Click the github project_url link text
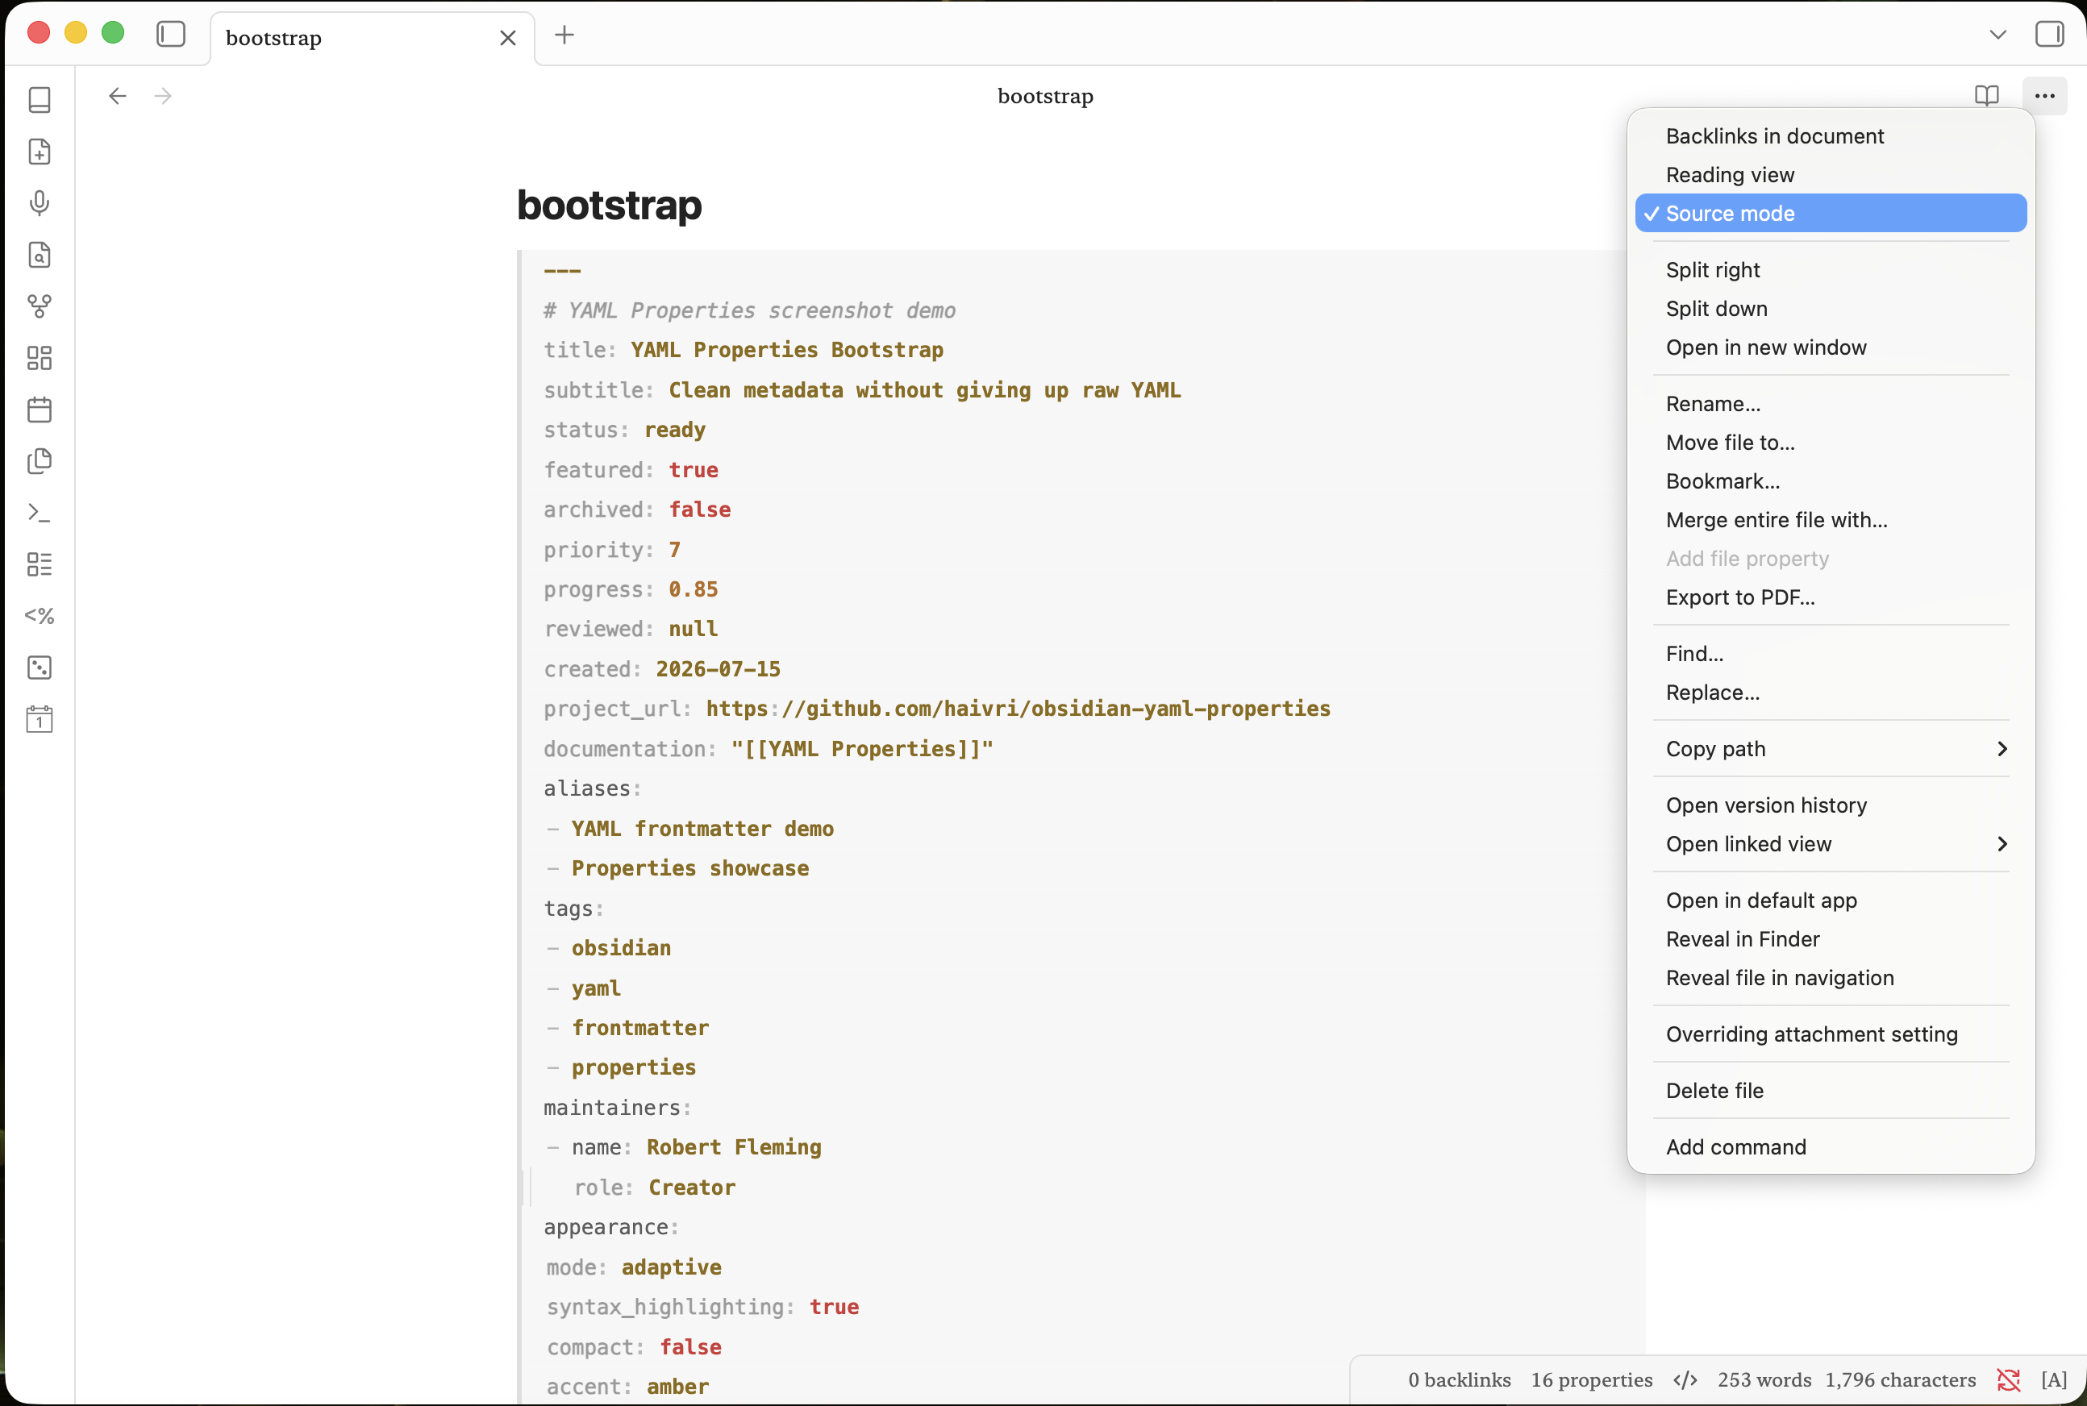This screenshot has height=1406, width=2087. click(x=1018, y=709)
